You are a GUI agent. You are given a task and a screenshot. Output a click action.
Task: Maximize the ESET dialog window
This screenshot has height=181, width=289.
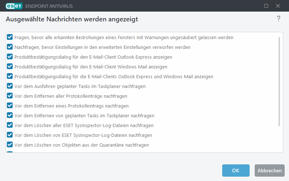[266, 6]
